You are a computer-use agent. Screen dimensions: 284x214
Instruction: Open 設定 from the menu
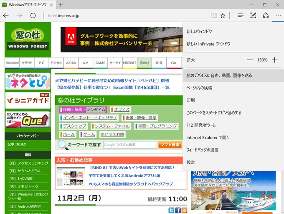[x=233, y=162]
